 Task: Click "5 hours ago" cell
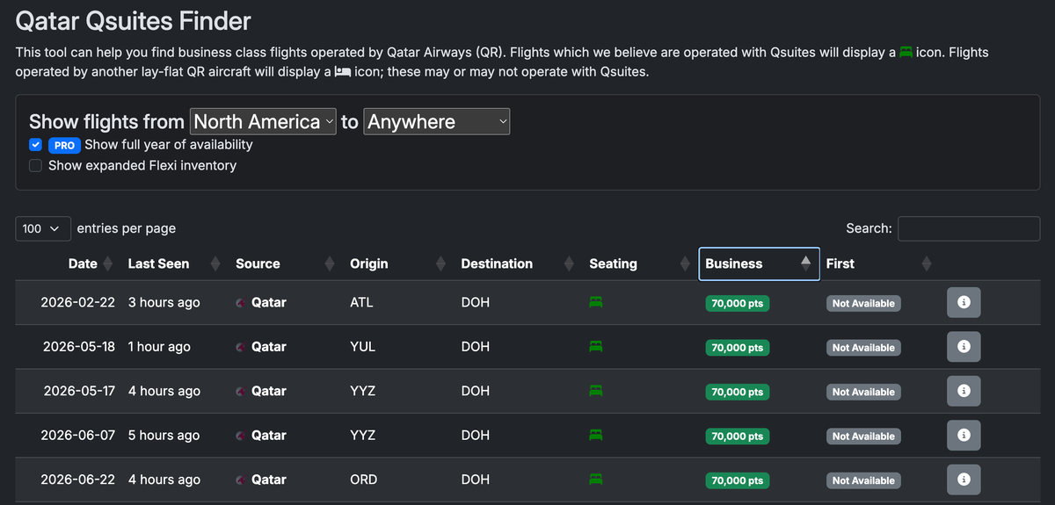point(164,436)
